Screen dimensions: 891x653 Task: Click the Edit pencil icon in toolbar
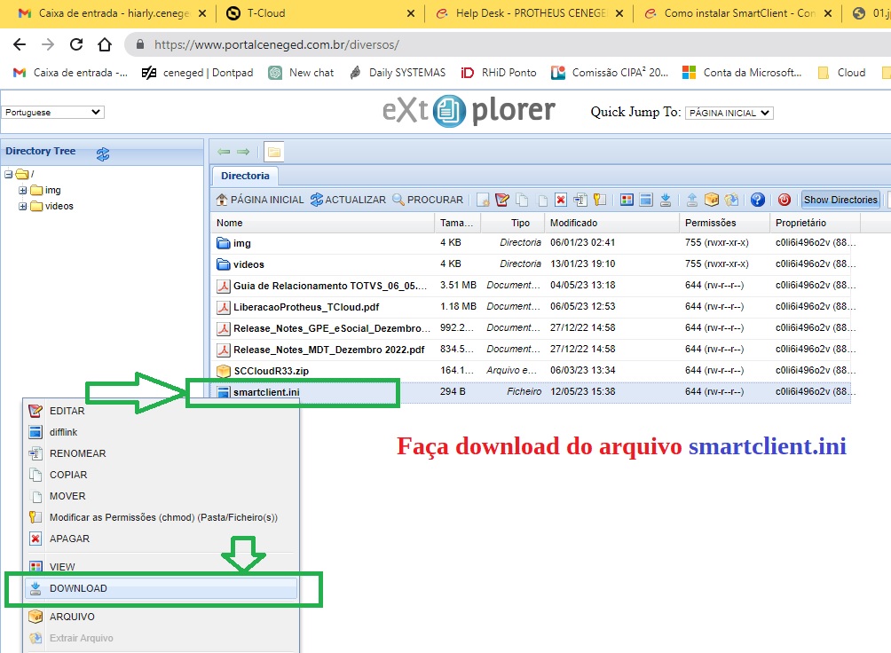(502, 200)
